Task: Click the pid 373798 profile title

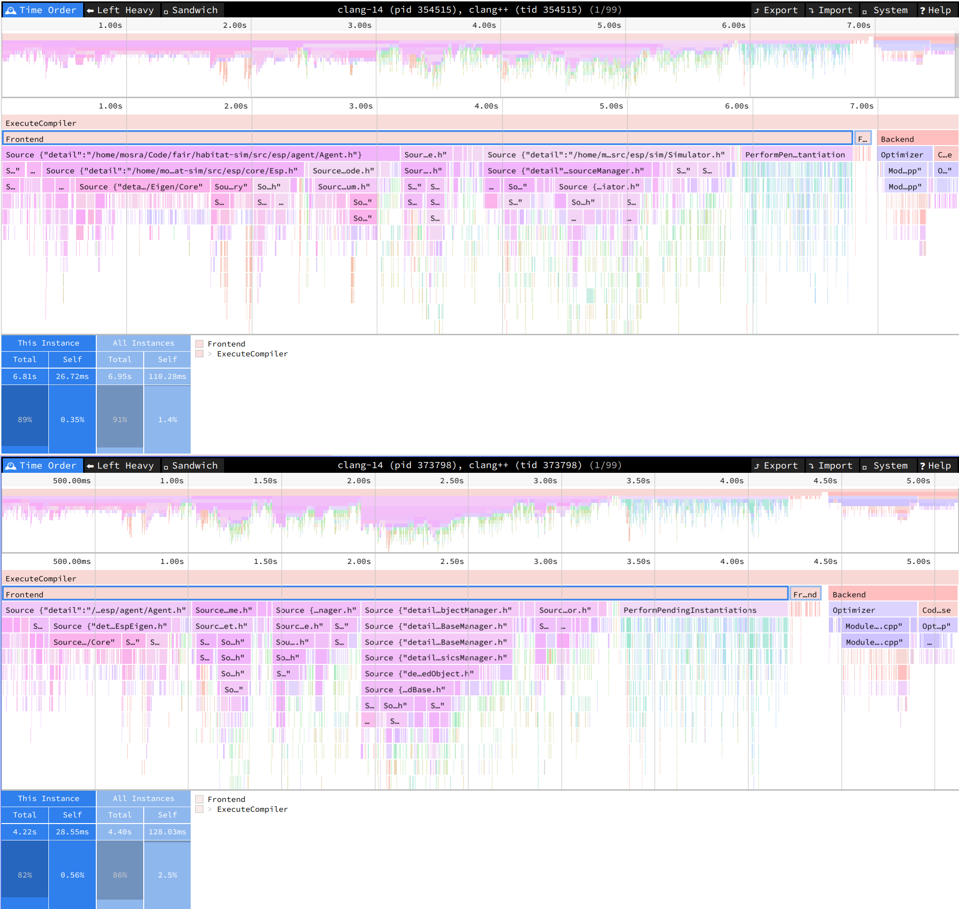Action: [479, 465]
